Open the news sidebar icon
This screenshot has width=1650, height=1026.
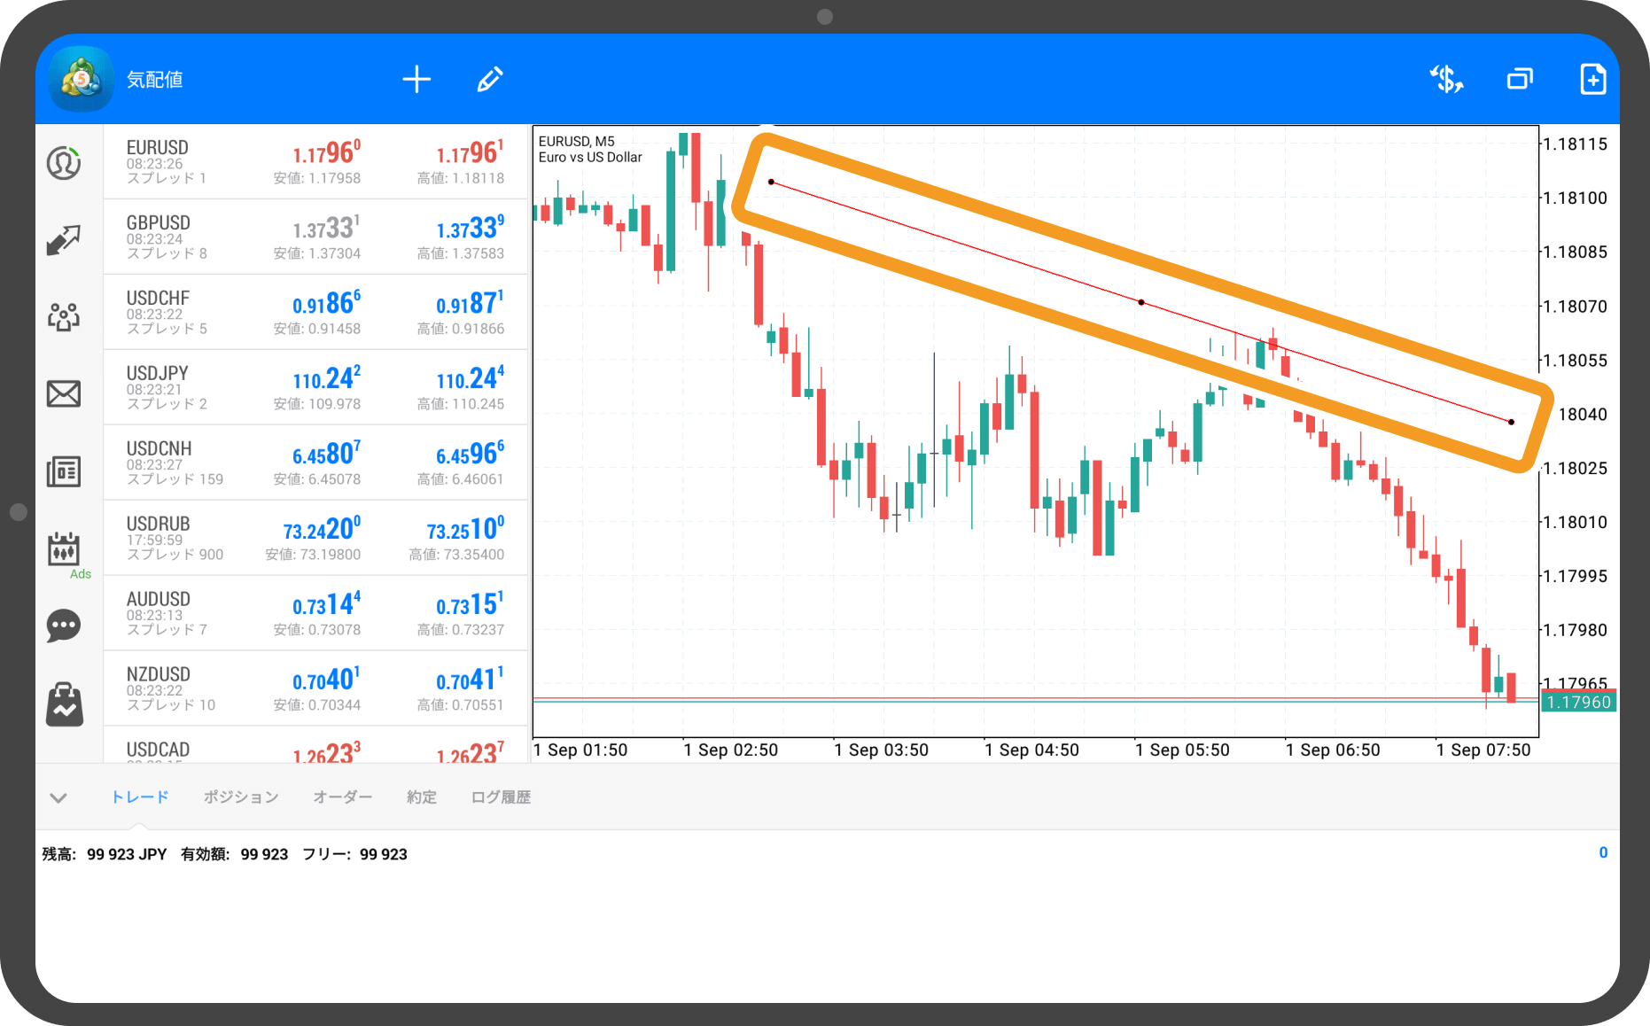click(x=64, y=471)
